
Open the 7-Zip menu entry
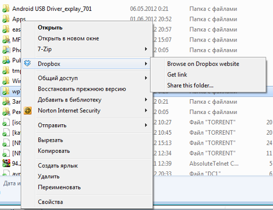(45, 49)
